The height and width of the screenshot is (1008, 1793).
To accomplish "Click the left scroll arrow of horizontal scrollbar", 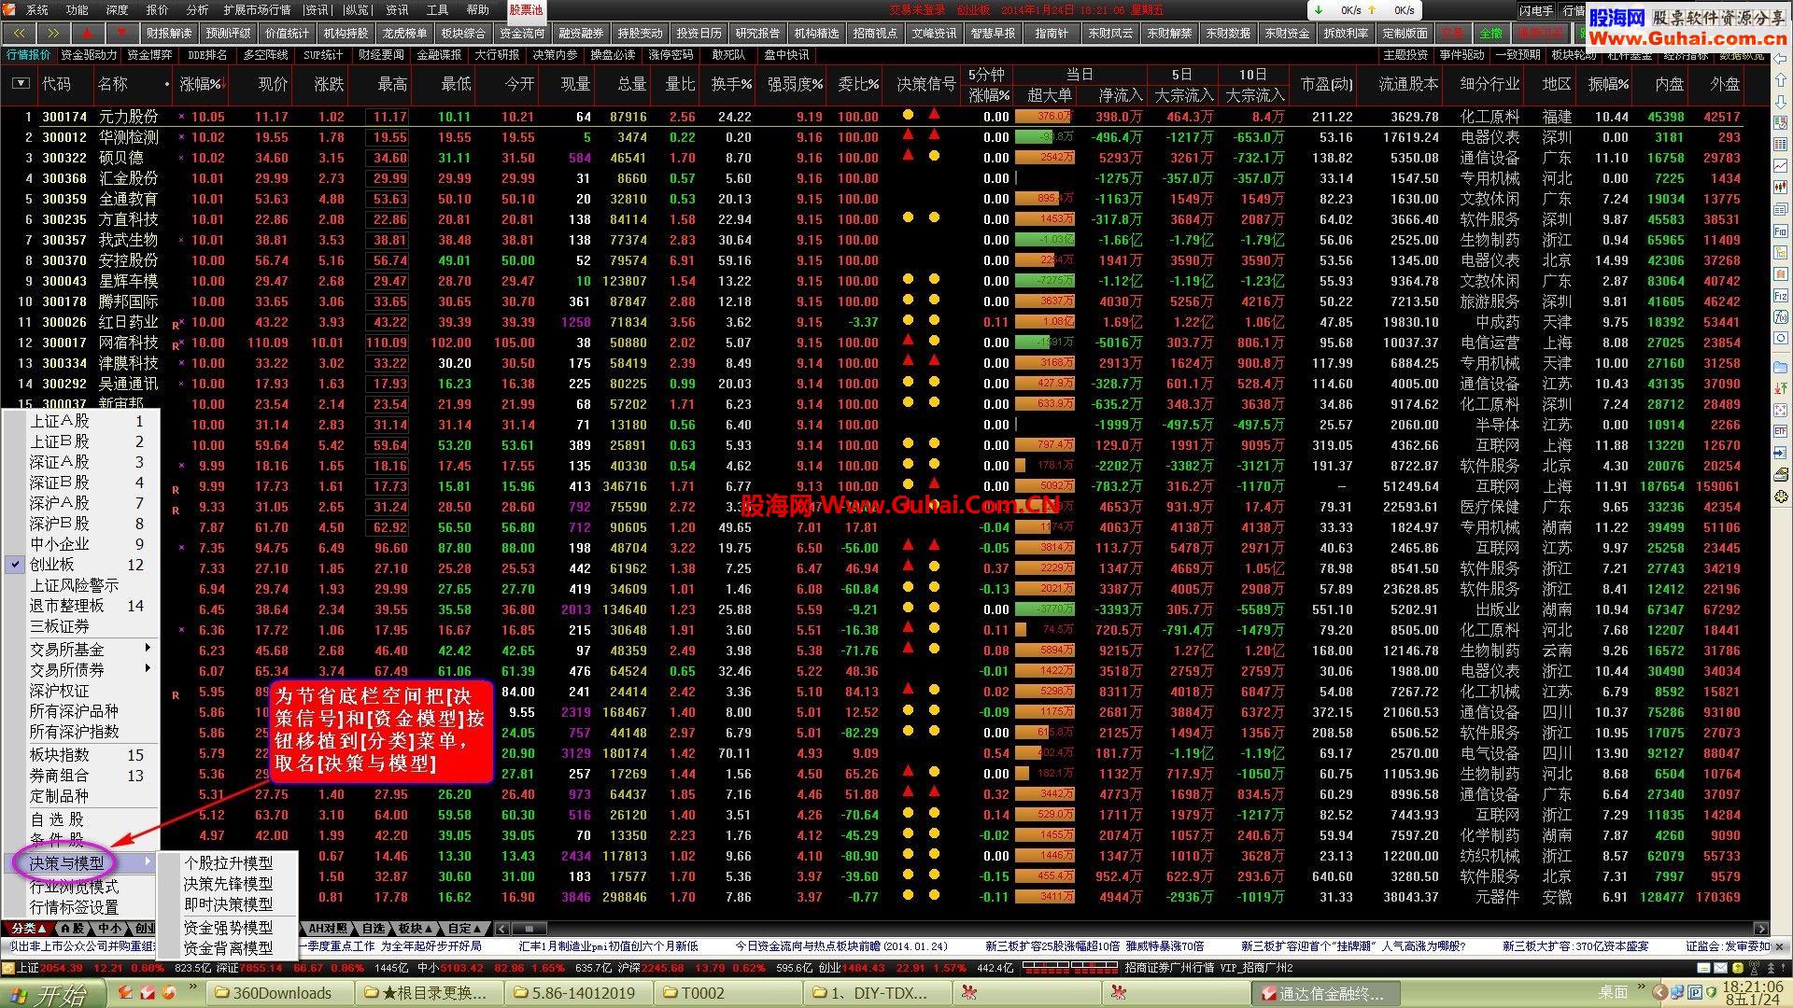I will (x=502, y=929).
